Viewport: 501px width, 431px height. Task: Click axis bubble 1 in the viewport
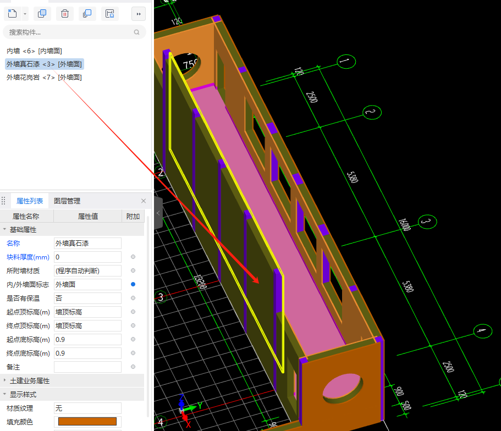pos(346,62)
